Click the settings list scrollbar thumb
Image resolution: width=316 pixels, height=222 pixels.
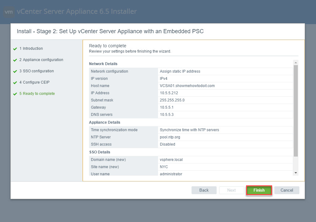pos(296,110)
